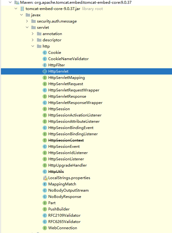Image resolution: width=172 pixels, height=233 pixels.
Task: Open WebConnection interface
Action: tap(63, 228)
